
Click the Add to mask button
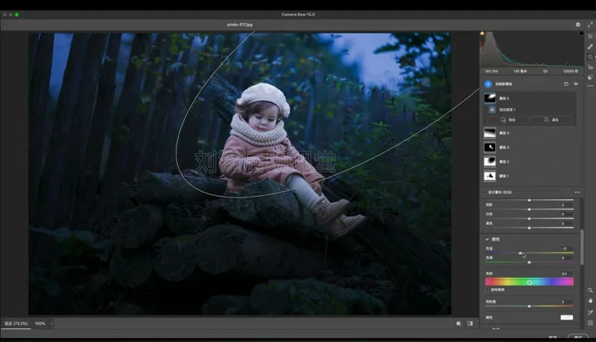coord(508,119)
